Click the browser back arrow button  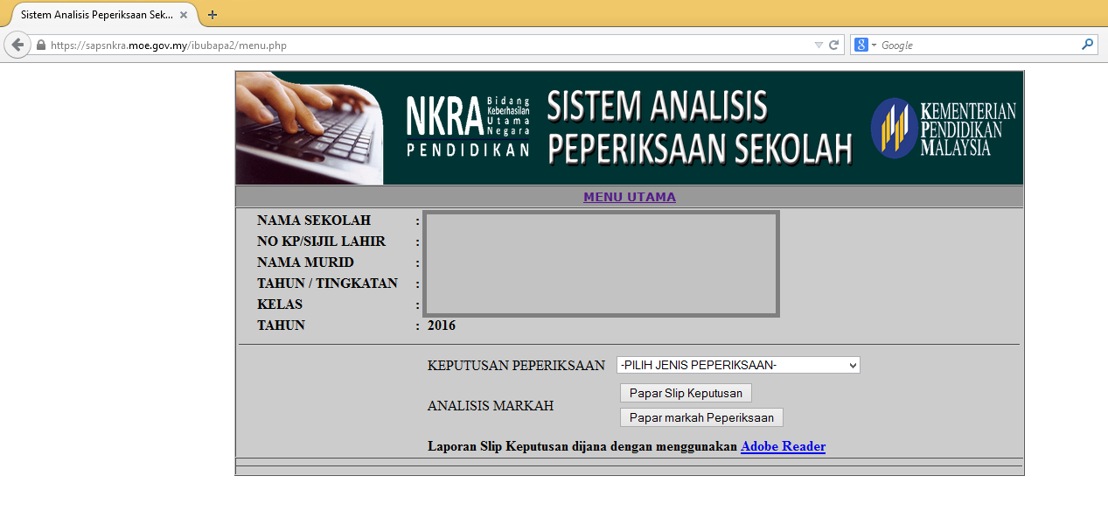point(17,45)
